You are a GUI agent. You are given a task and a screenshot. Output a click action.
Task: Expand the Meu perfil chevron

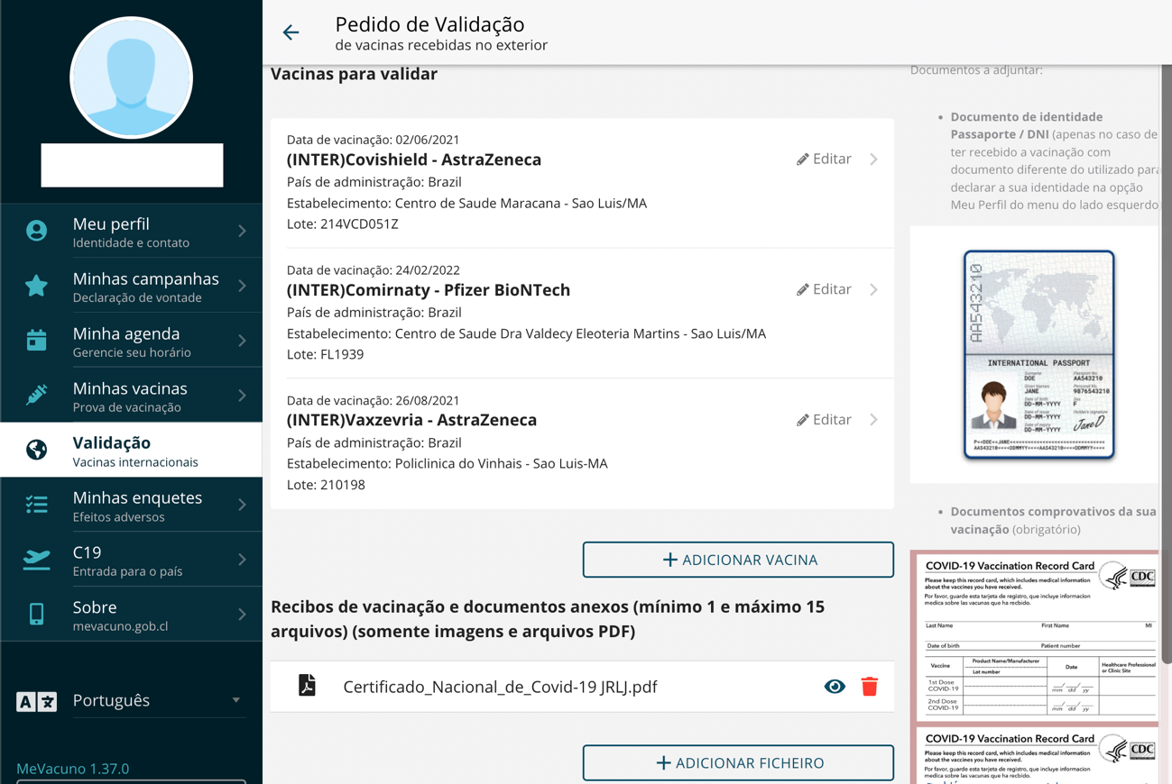coord(242,232)
